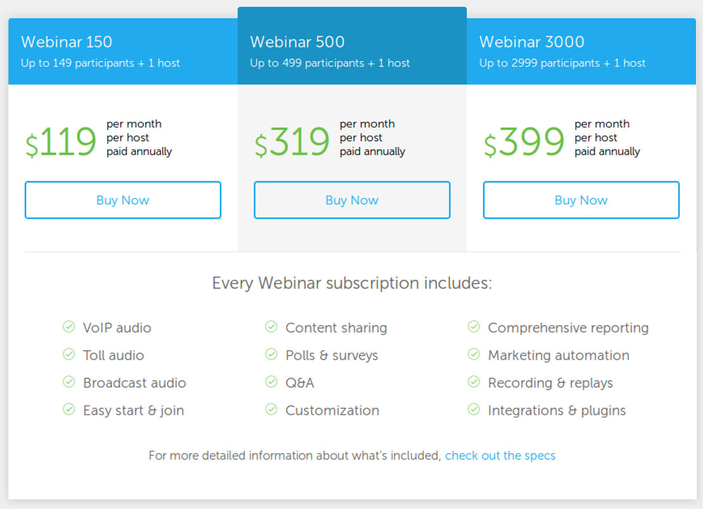Viewport: 703px width, 509px height.
Task: Click checkmark icon next to Toll audio
Action: (69, 354)
